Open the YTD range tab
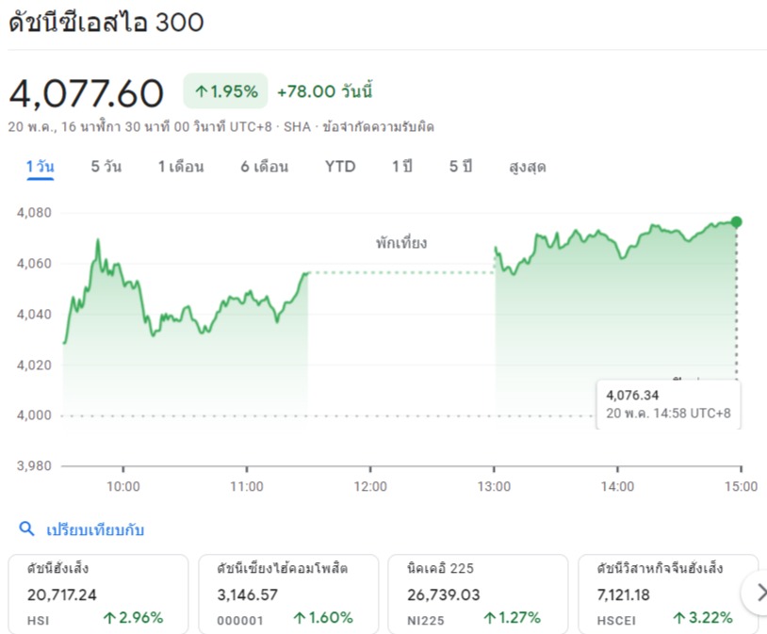This screenshot has width=767, height=634. [x=340, y=167]
